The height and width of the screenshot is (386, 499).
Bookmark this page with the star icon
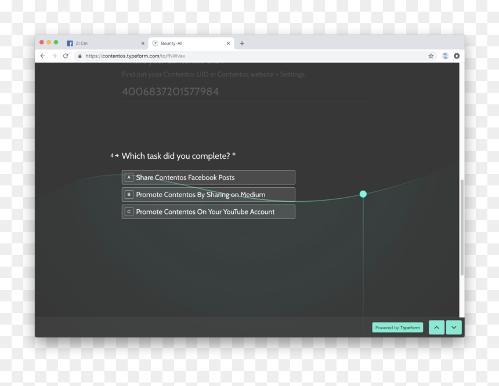tap(431, 56)
